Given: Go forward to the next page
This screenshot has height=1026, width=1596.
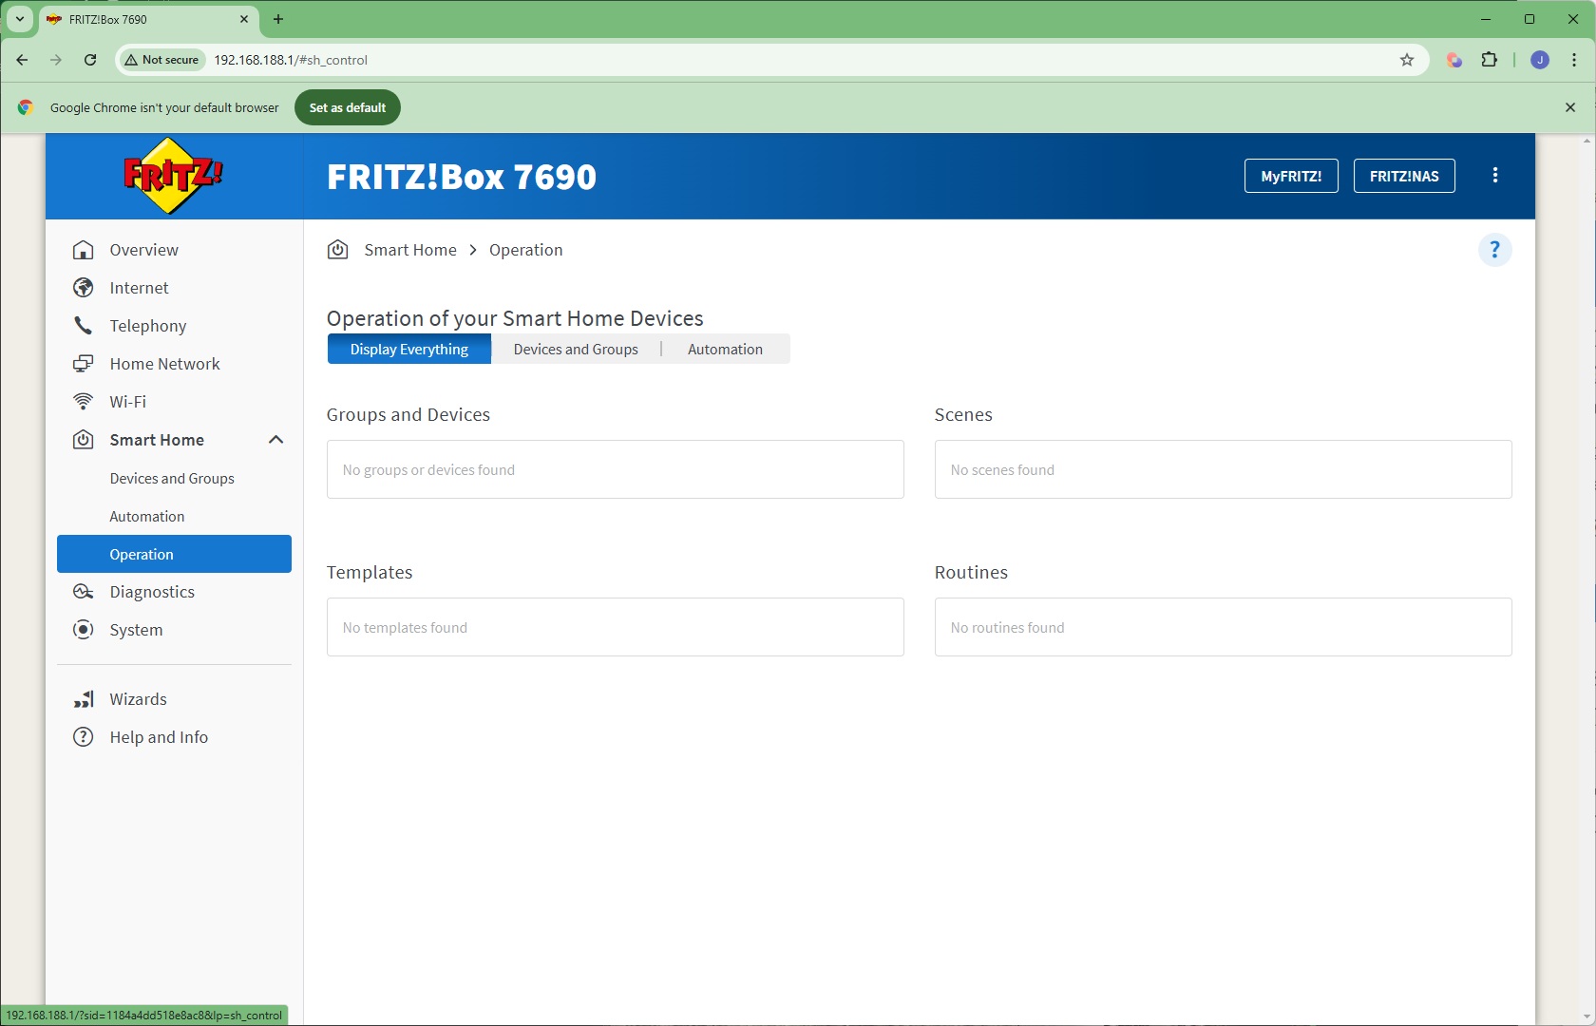Looking at the screenshot, I should (56, 60).
